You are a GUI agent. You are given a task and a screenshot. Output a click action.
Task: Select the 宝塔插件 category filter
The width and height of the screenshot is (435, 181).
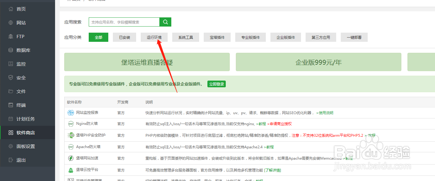(217, 37)
